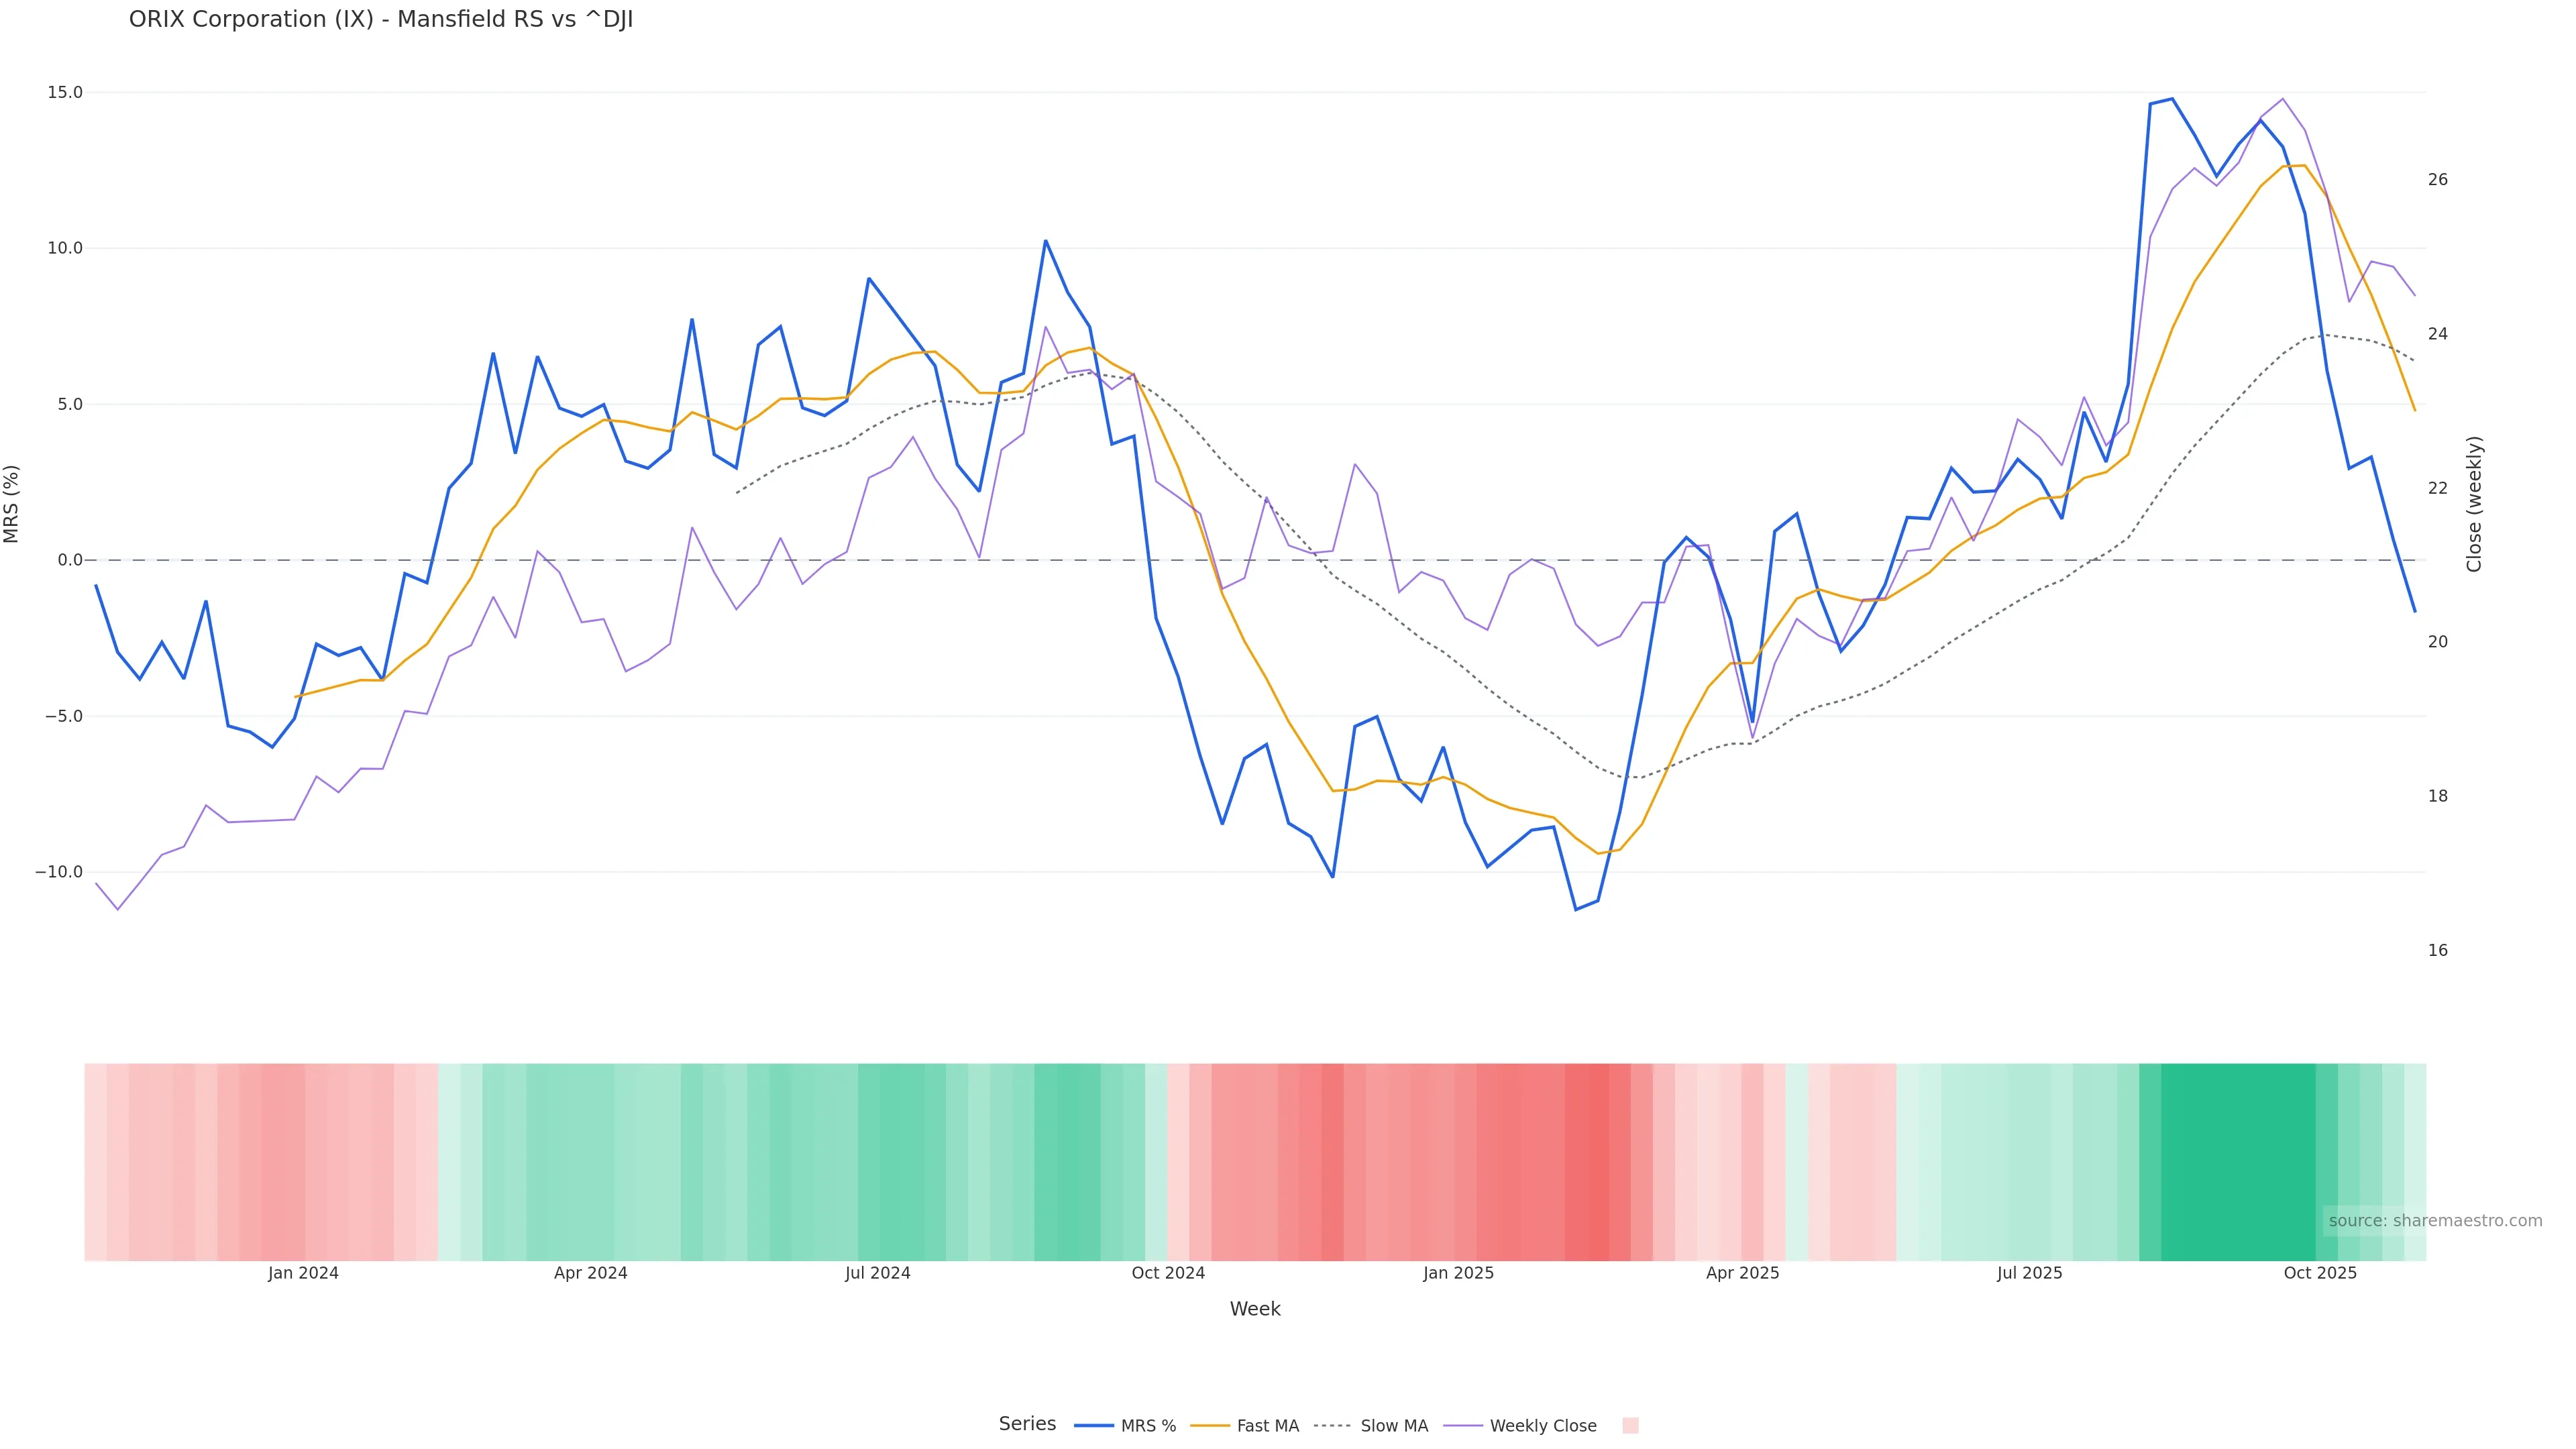This screenshot has height=1449, width=2576.
Task: Click the Jan 2025 x-axis tick label
Action: click(x=1458, y=1273)
